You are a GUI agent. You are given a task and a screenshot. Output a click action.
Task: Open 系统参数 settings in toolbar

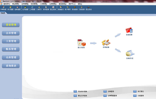click(75, 8)
